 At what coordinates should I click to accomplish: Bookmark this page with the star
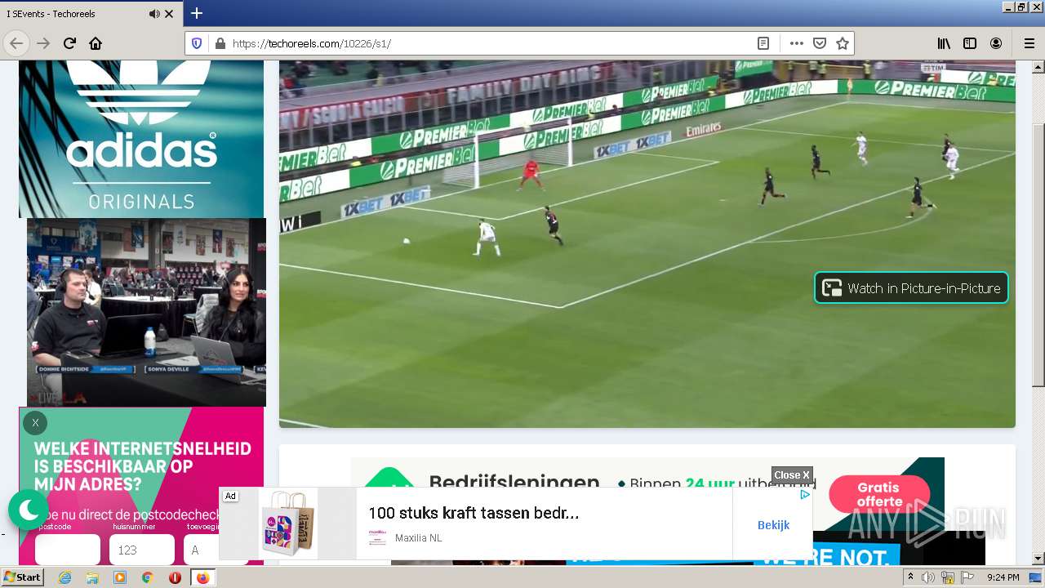[x=843, y=43]
